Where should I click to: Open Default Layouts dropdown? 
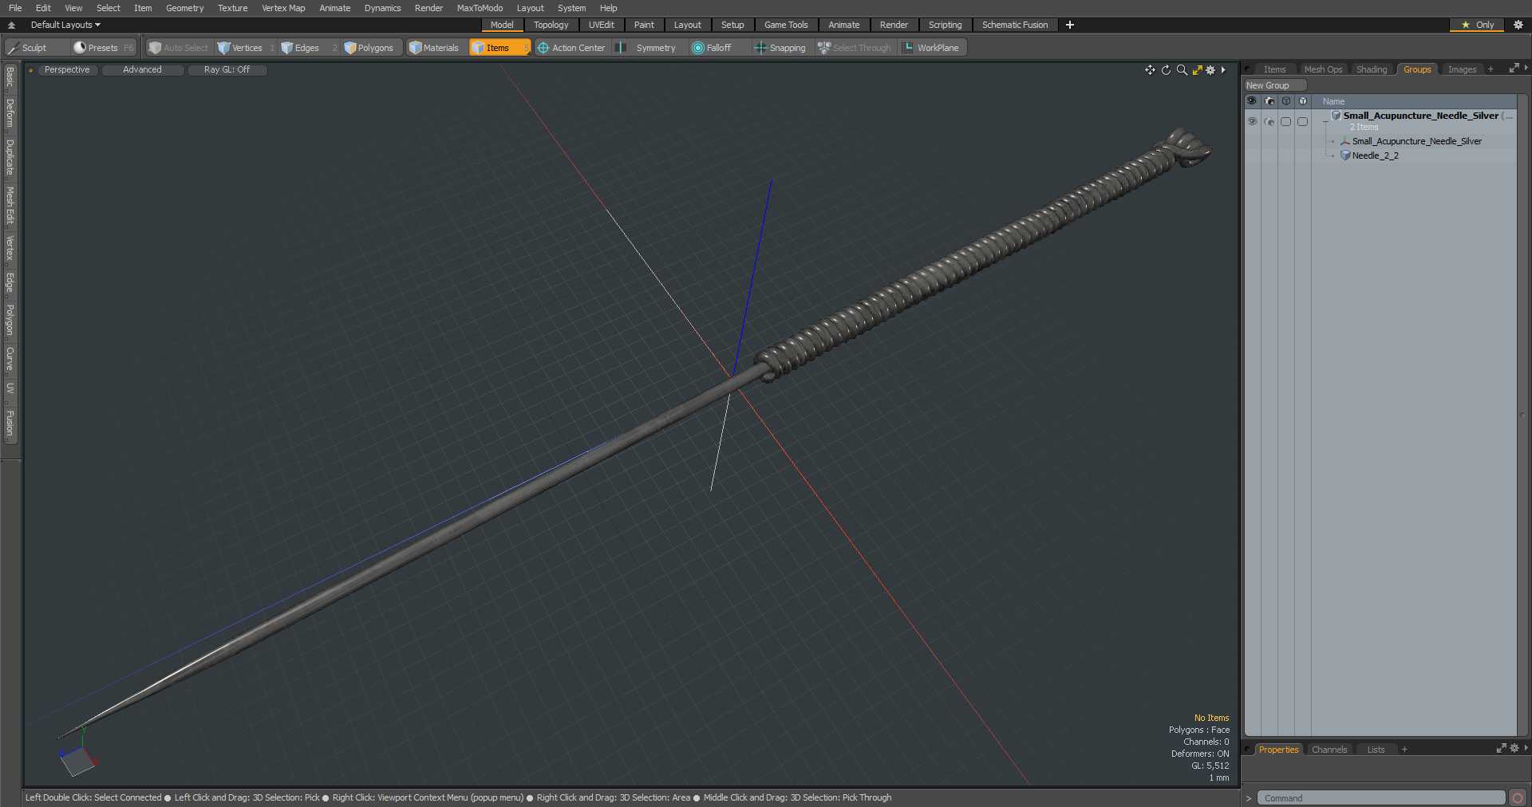pos(65,25)
